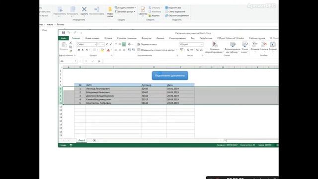This screenshot has height=179, width=318.
Task: Select the Лист1 sheet tab
Action: coord(81,140)
